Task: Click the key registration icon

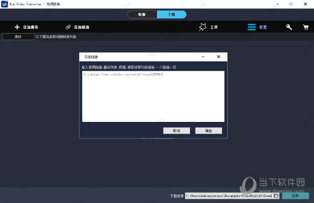Action: tap(289, 27)
